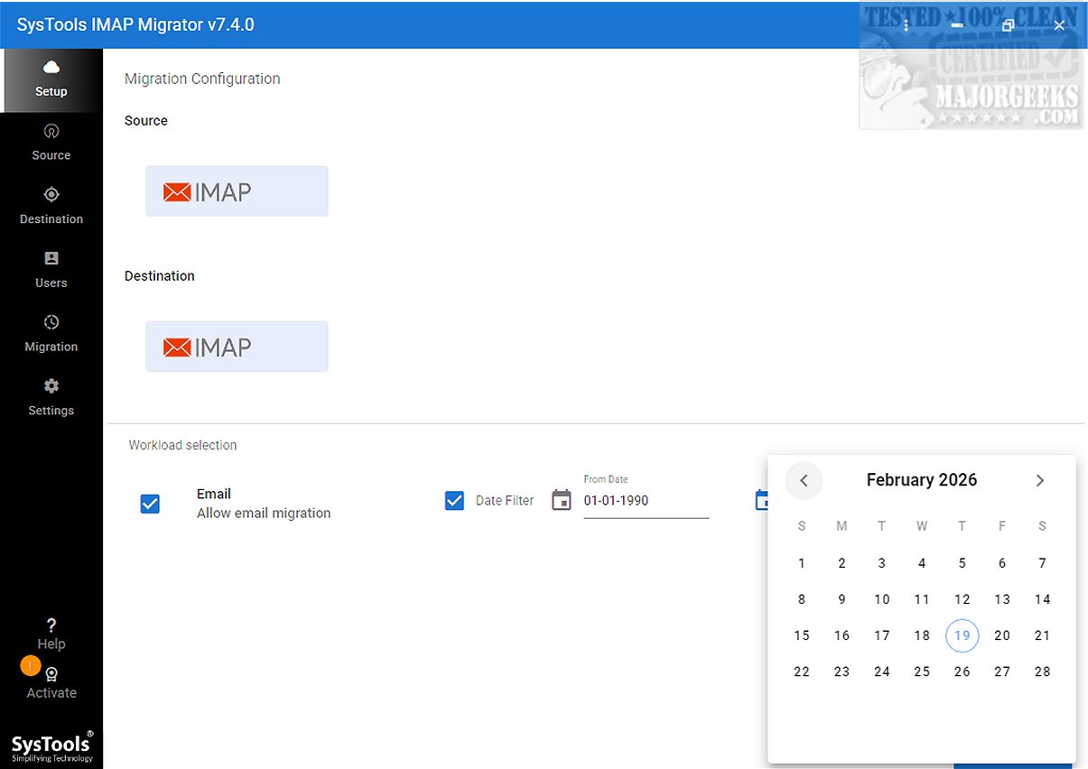Image resolution: width=1088 pixels, height=769 pixels.
Task: Choose February 26 in calendar
Action: 962,672
